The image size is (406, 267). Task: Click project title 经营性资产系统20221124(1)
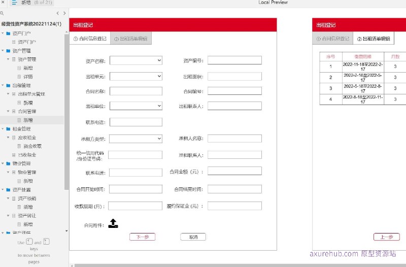[31, 24]
